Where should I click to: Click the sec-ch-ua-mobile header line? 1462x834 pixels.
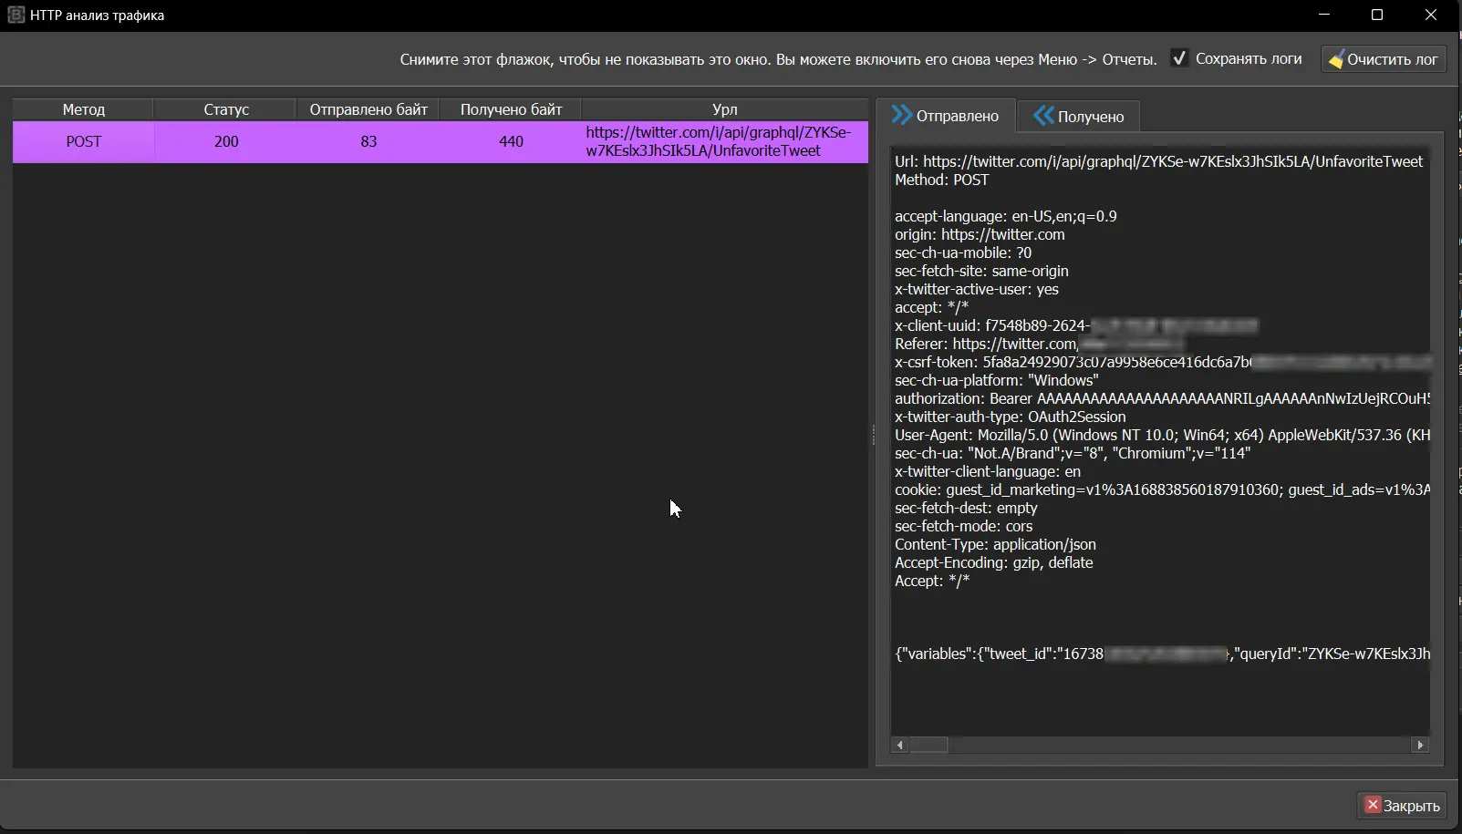963,252
